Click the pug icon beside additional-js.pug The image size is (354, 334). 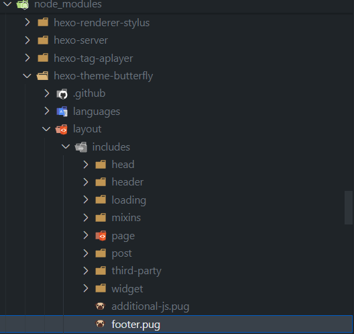(101, 306)
